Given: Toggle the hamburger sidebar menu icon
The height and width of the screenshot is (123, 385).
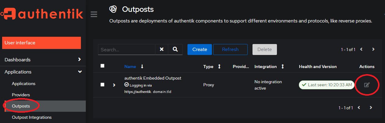Looking at the screenshot, I should coord(94,14).
